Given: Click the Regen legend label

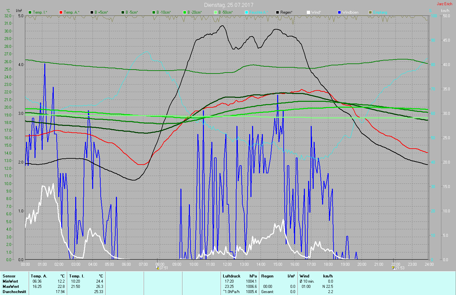Looking at the screenshot, I should tap(286, 12).
